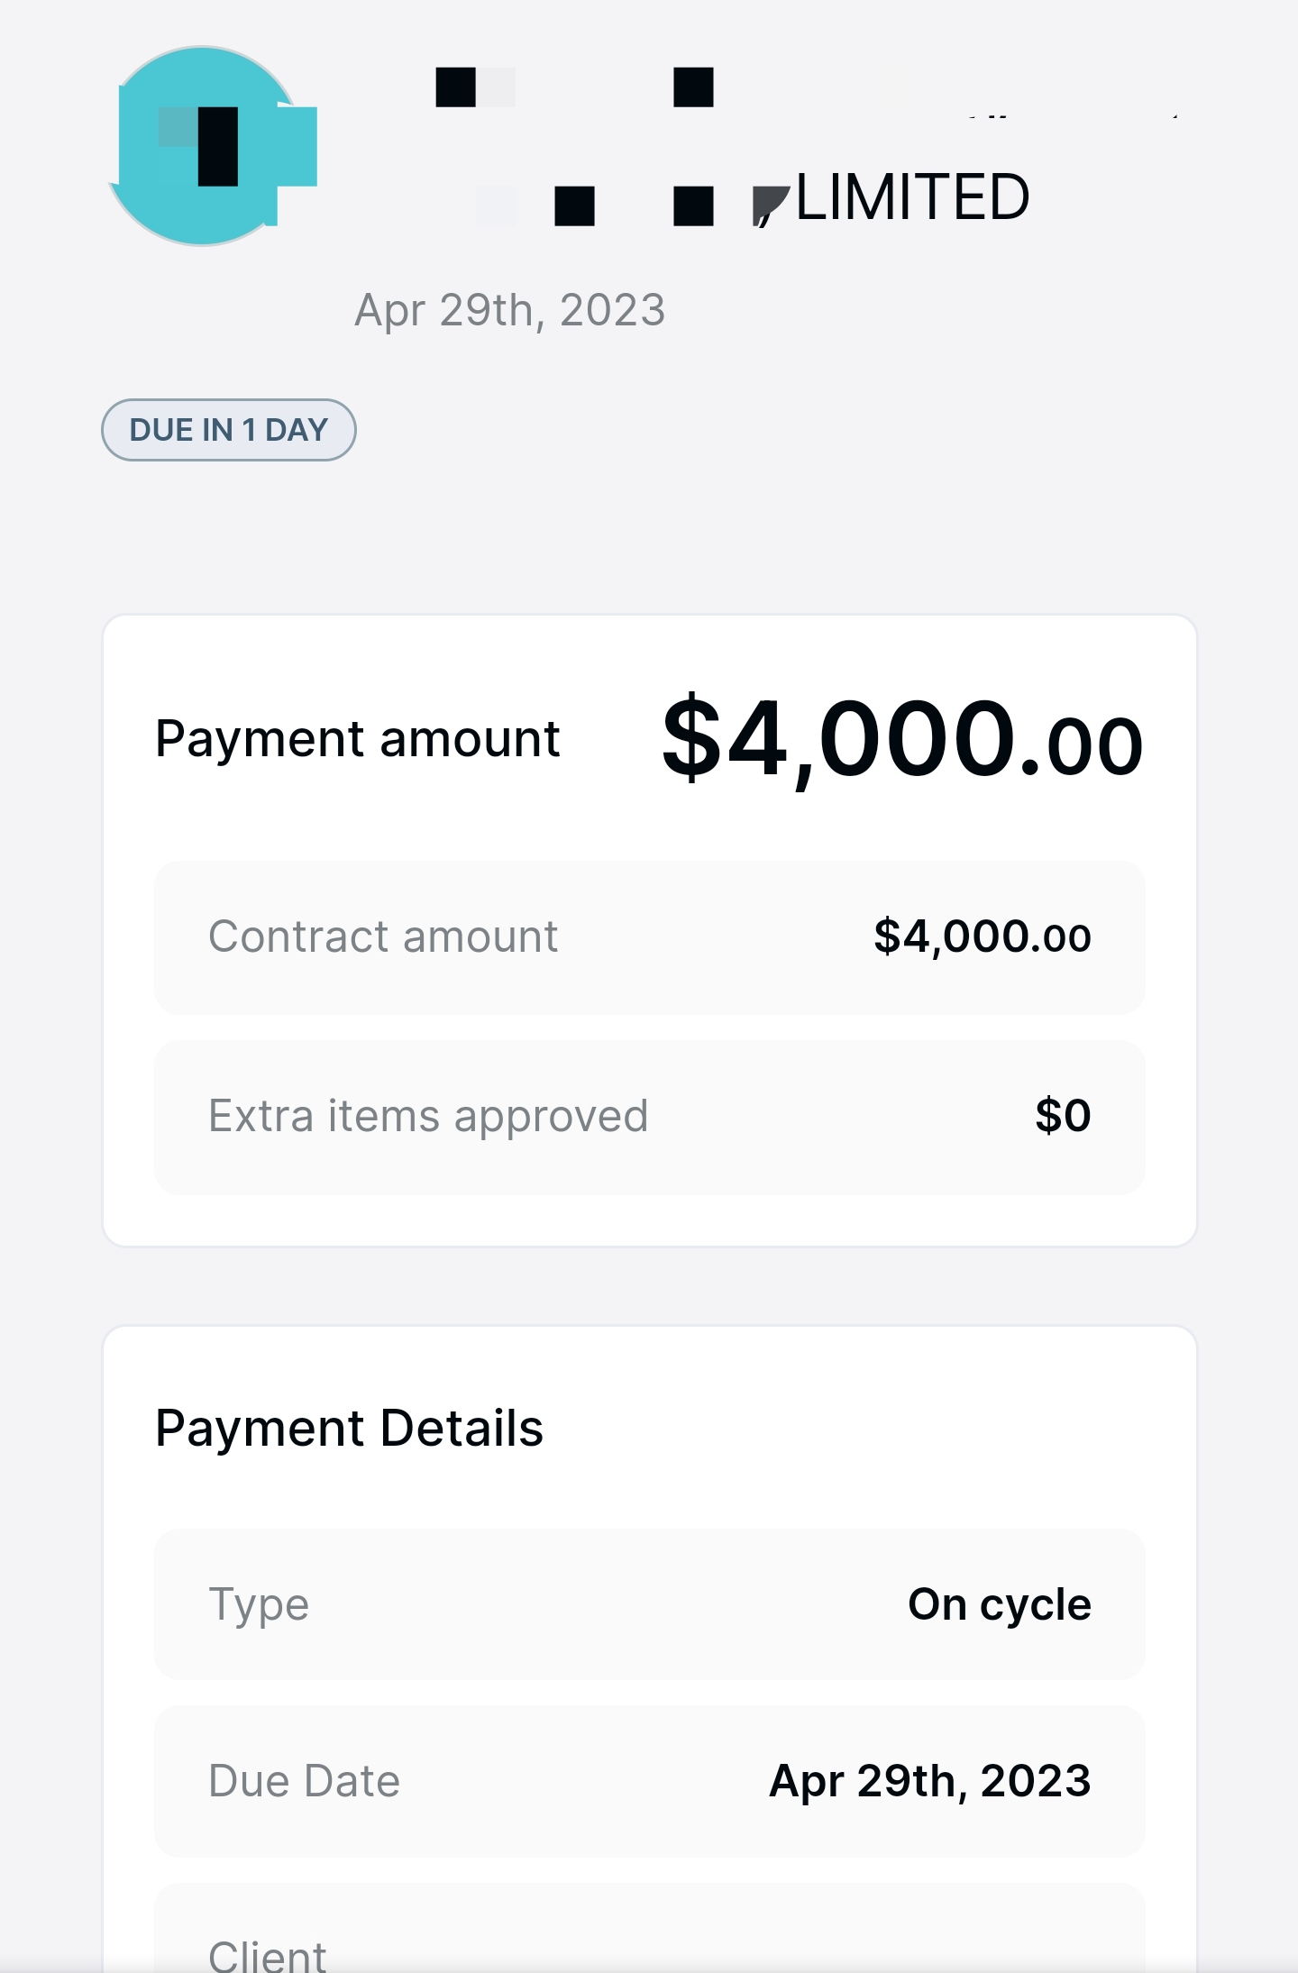
Task: Select the DUE IN 1 DAY badge
Action: (x=228, y=430)
